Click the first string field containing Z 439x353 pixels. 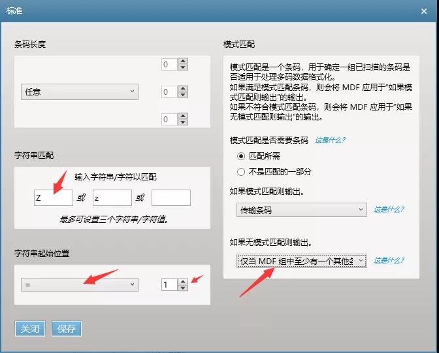(53, 198)
